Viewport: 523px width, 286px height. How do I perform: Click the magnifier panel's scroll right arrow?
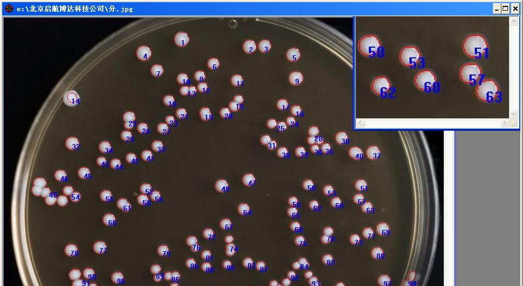(505, 123)
